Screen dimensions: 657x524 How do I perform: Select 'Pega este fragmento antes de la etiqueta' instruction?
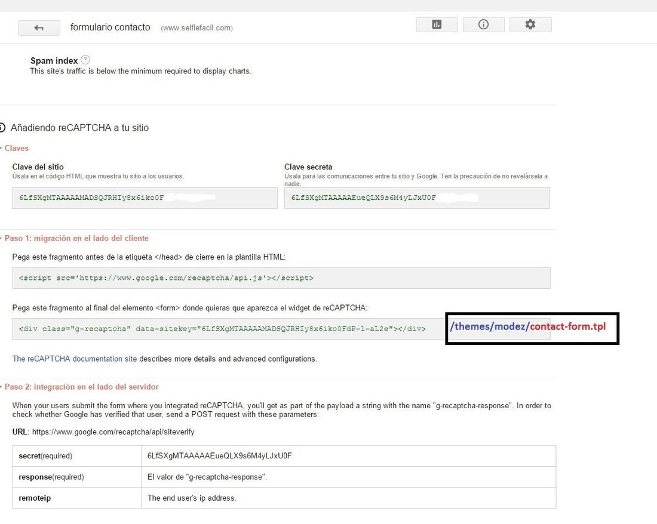coord(149,257)
